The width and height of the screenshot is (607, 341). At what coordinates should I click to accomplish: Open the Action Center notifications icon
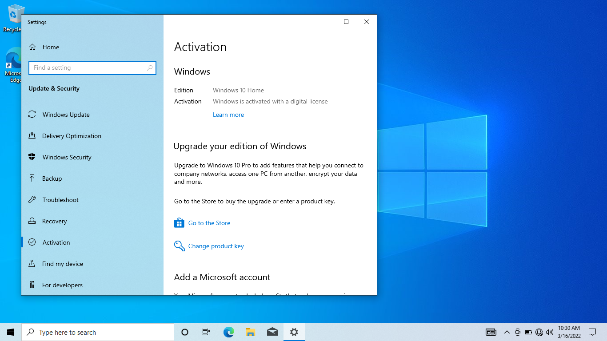[592, 332]
